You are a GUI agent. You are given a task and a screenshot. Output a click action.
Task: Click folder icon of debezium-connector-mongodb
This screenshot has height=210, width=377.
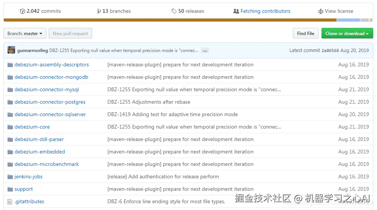coord(10,77)
